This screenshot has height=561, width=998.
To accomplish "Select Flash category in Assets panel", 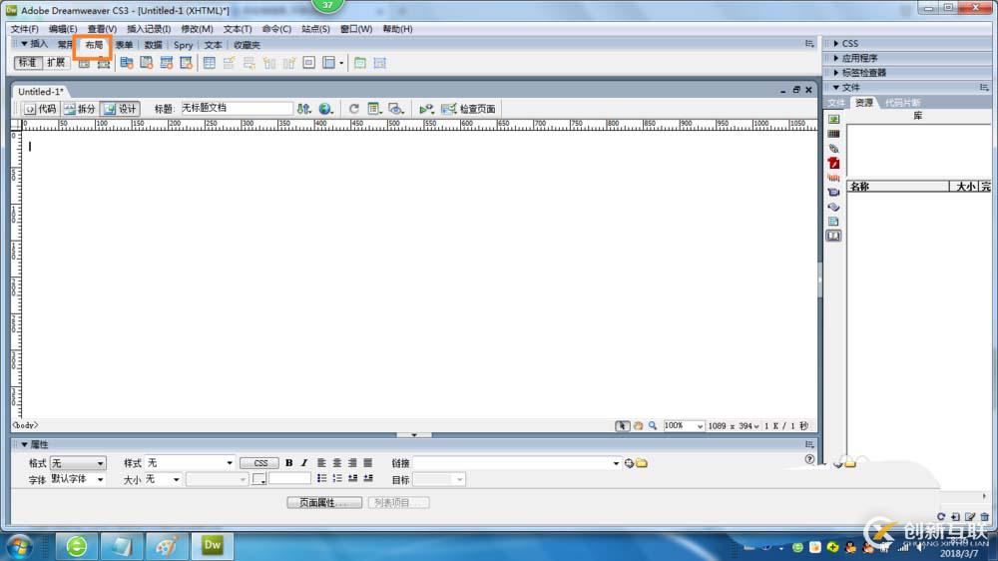I will (x=833, y=163).
